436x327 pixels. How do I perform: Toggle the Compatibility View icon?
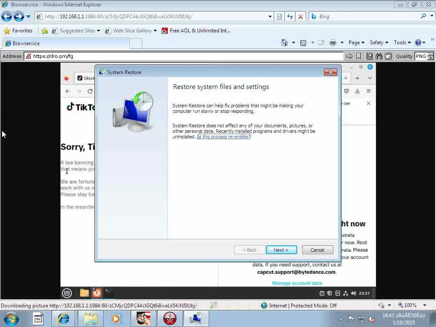279,17
